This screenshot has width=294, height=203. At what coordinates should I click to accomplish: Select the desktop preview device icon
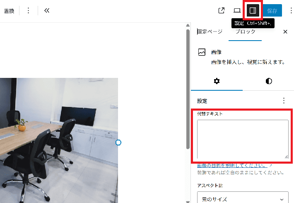click(237, 10)
